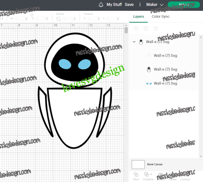
Task: Click the Blank Canvas color swatch
Action: [x=138, y=164]
